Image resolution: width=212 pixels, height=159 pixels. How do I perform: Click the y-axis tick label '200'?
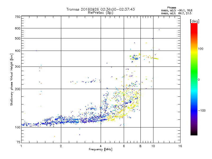coord(18,89)
